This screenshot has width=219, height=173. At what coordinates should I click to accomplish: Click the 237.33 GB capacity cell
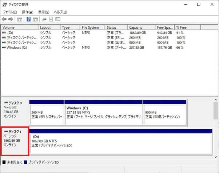pos(136,48)
